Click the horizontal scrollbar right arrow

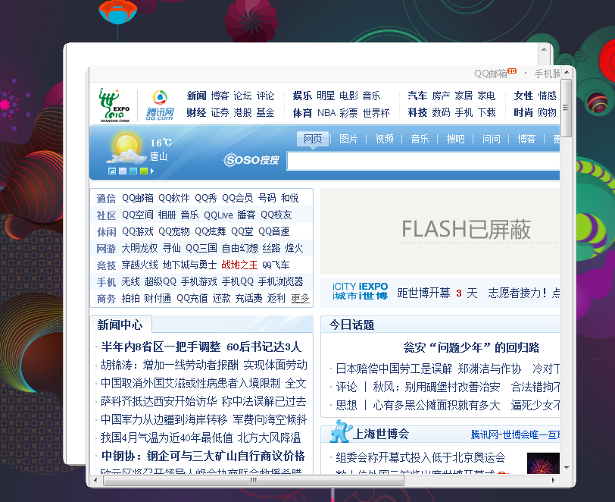pos(554,480)
